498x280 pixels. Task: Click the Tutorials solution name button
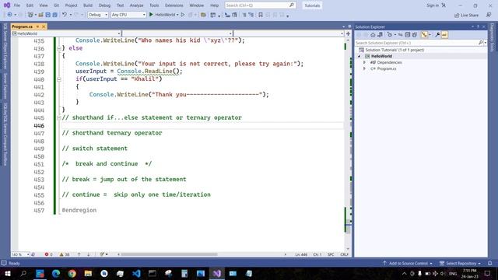312,5
